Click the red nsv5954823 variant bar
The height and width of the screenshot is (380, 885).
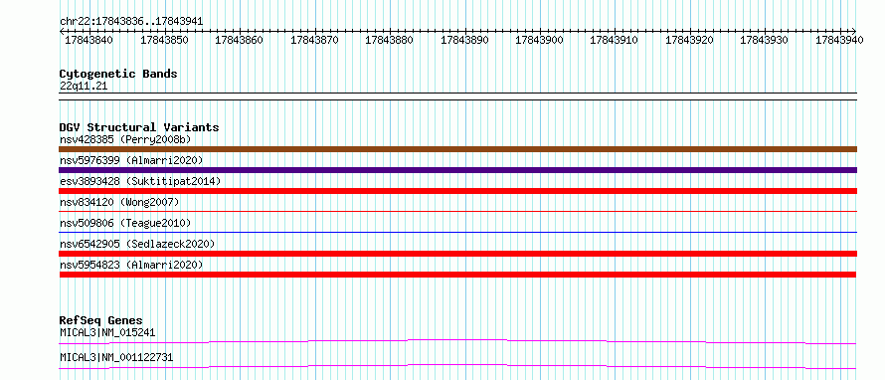click(457, 275)
